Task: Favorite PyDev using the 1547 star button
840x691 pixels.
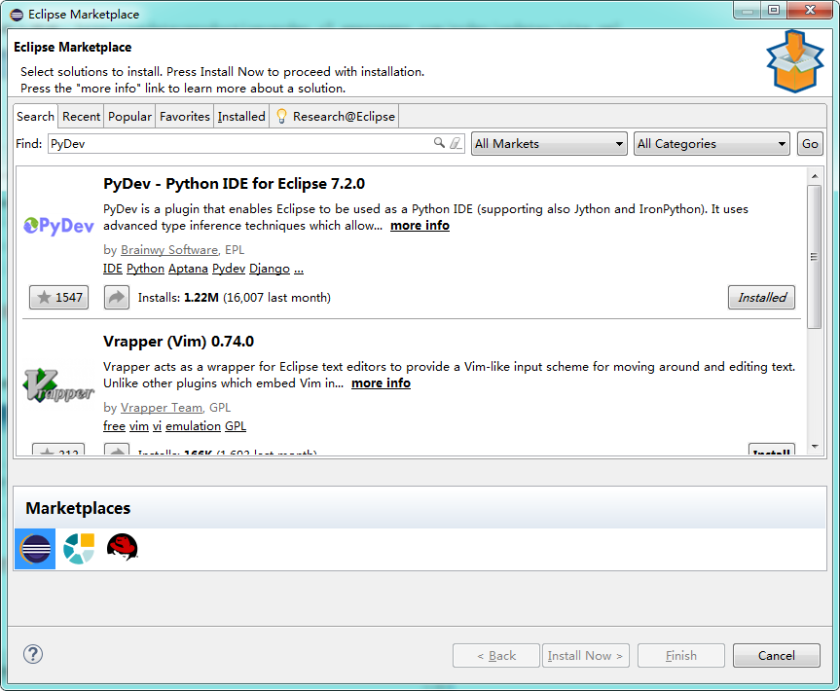Action: 59,297
